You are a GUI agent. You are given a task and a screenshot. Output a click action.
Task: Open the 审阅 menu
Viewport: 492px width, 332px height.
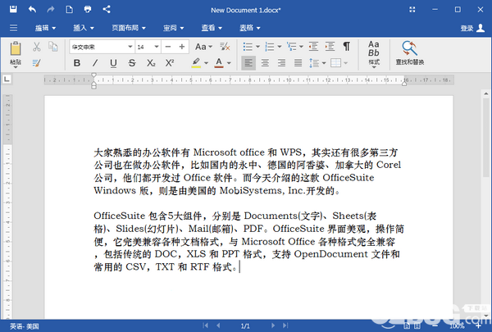tap(173, 28)
